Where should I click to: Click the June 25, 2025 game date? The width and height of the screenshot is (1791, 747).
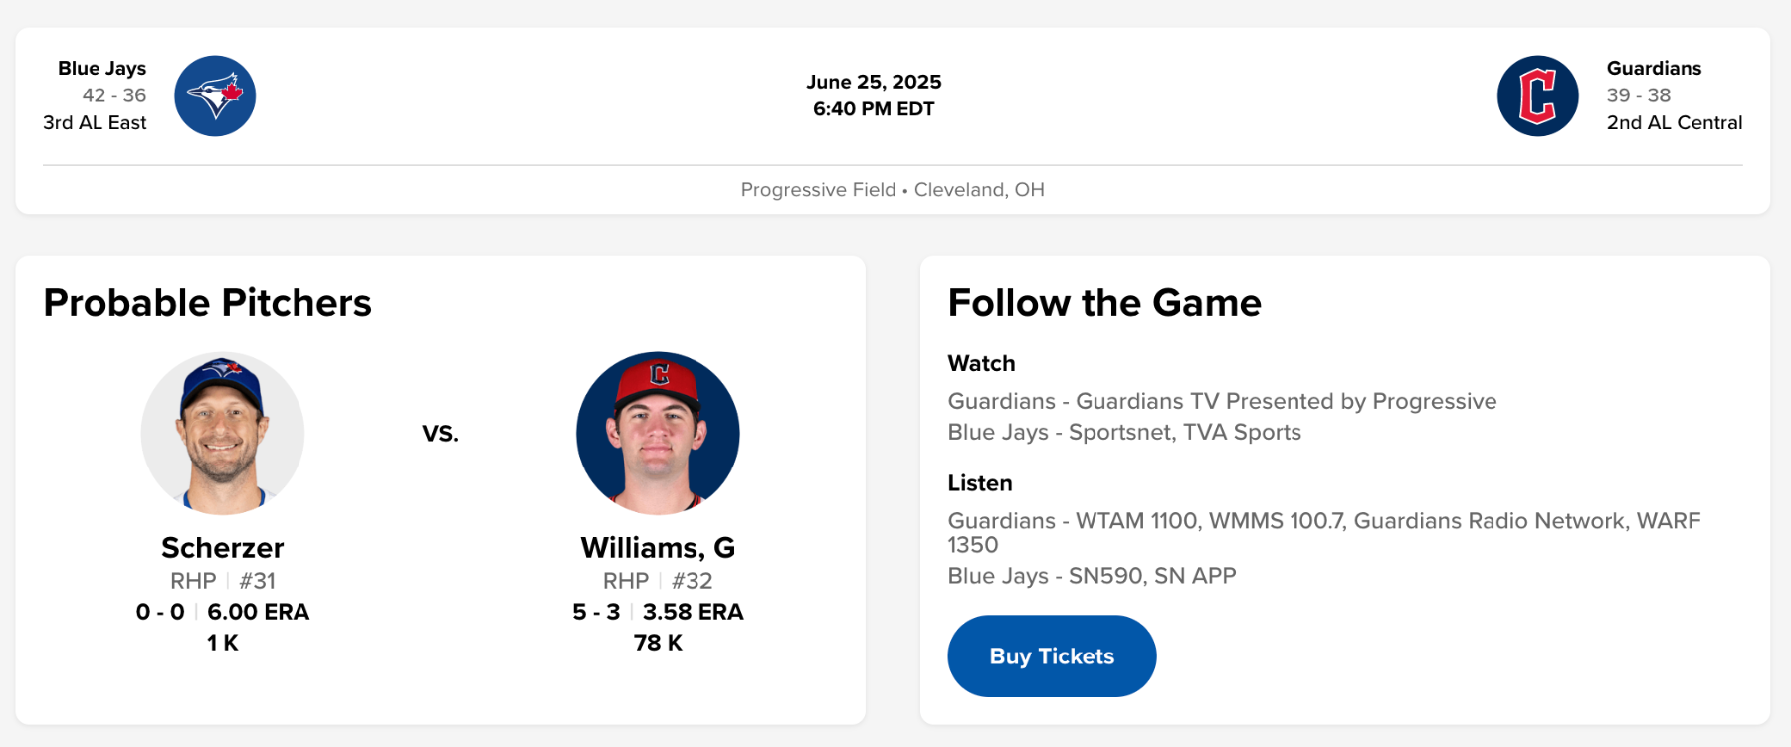[x=874, y=82]
